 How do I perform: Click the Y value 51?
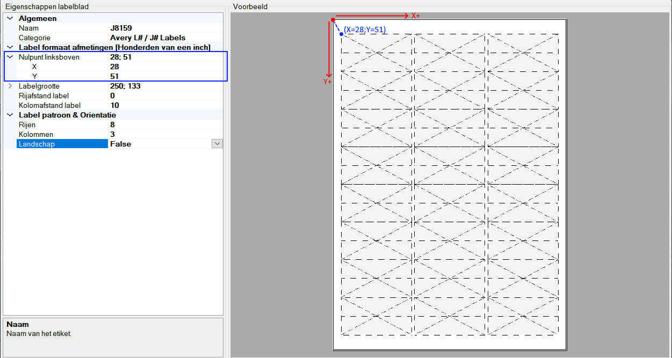click(114, 76)
